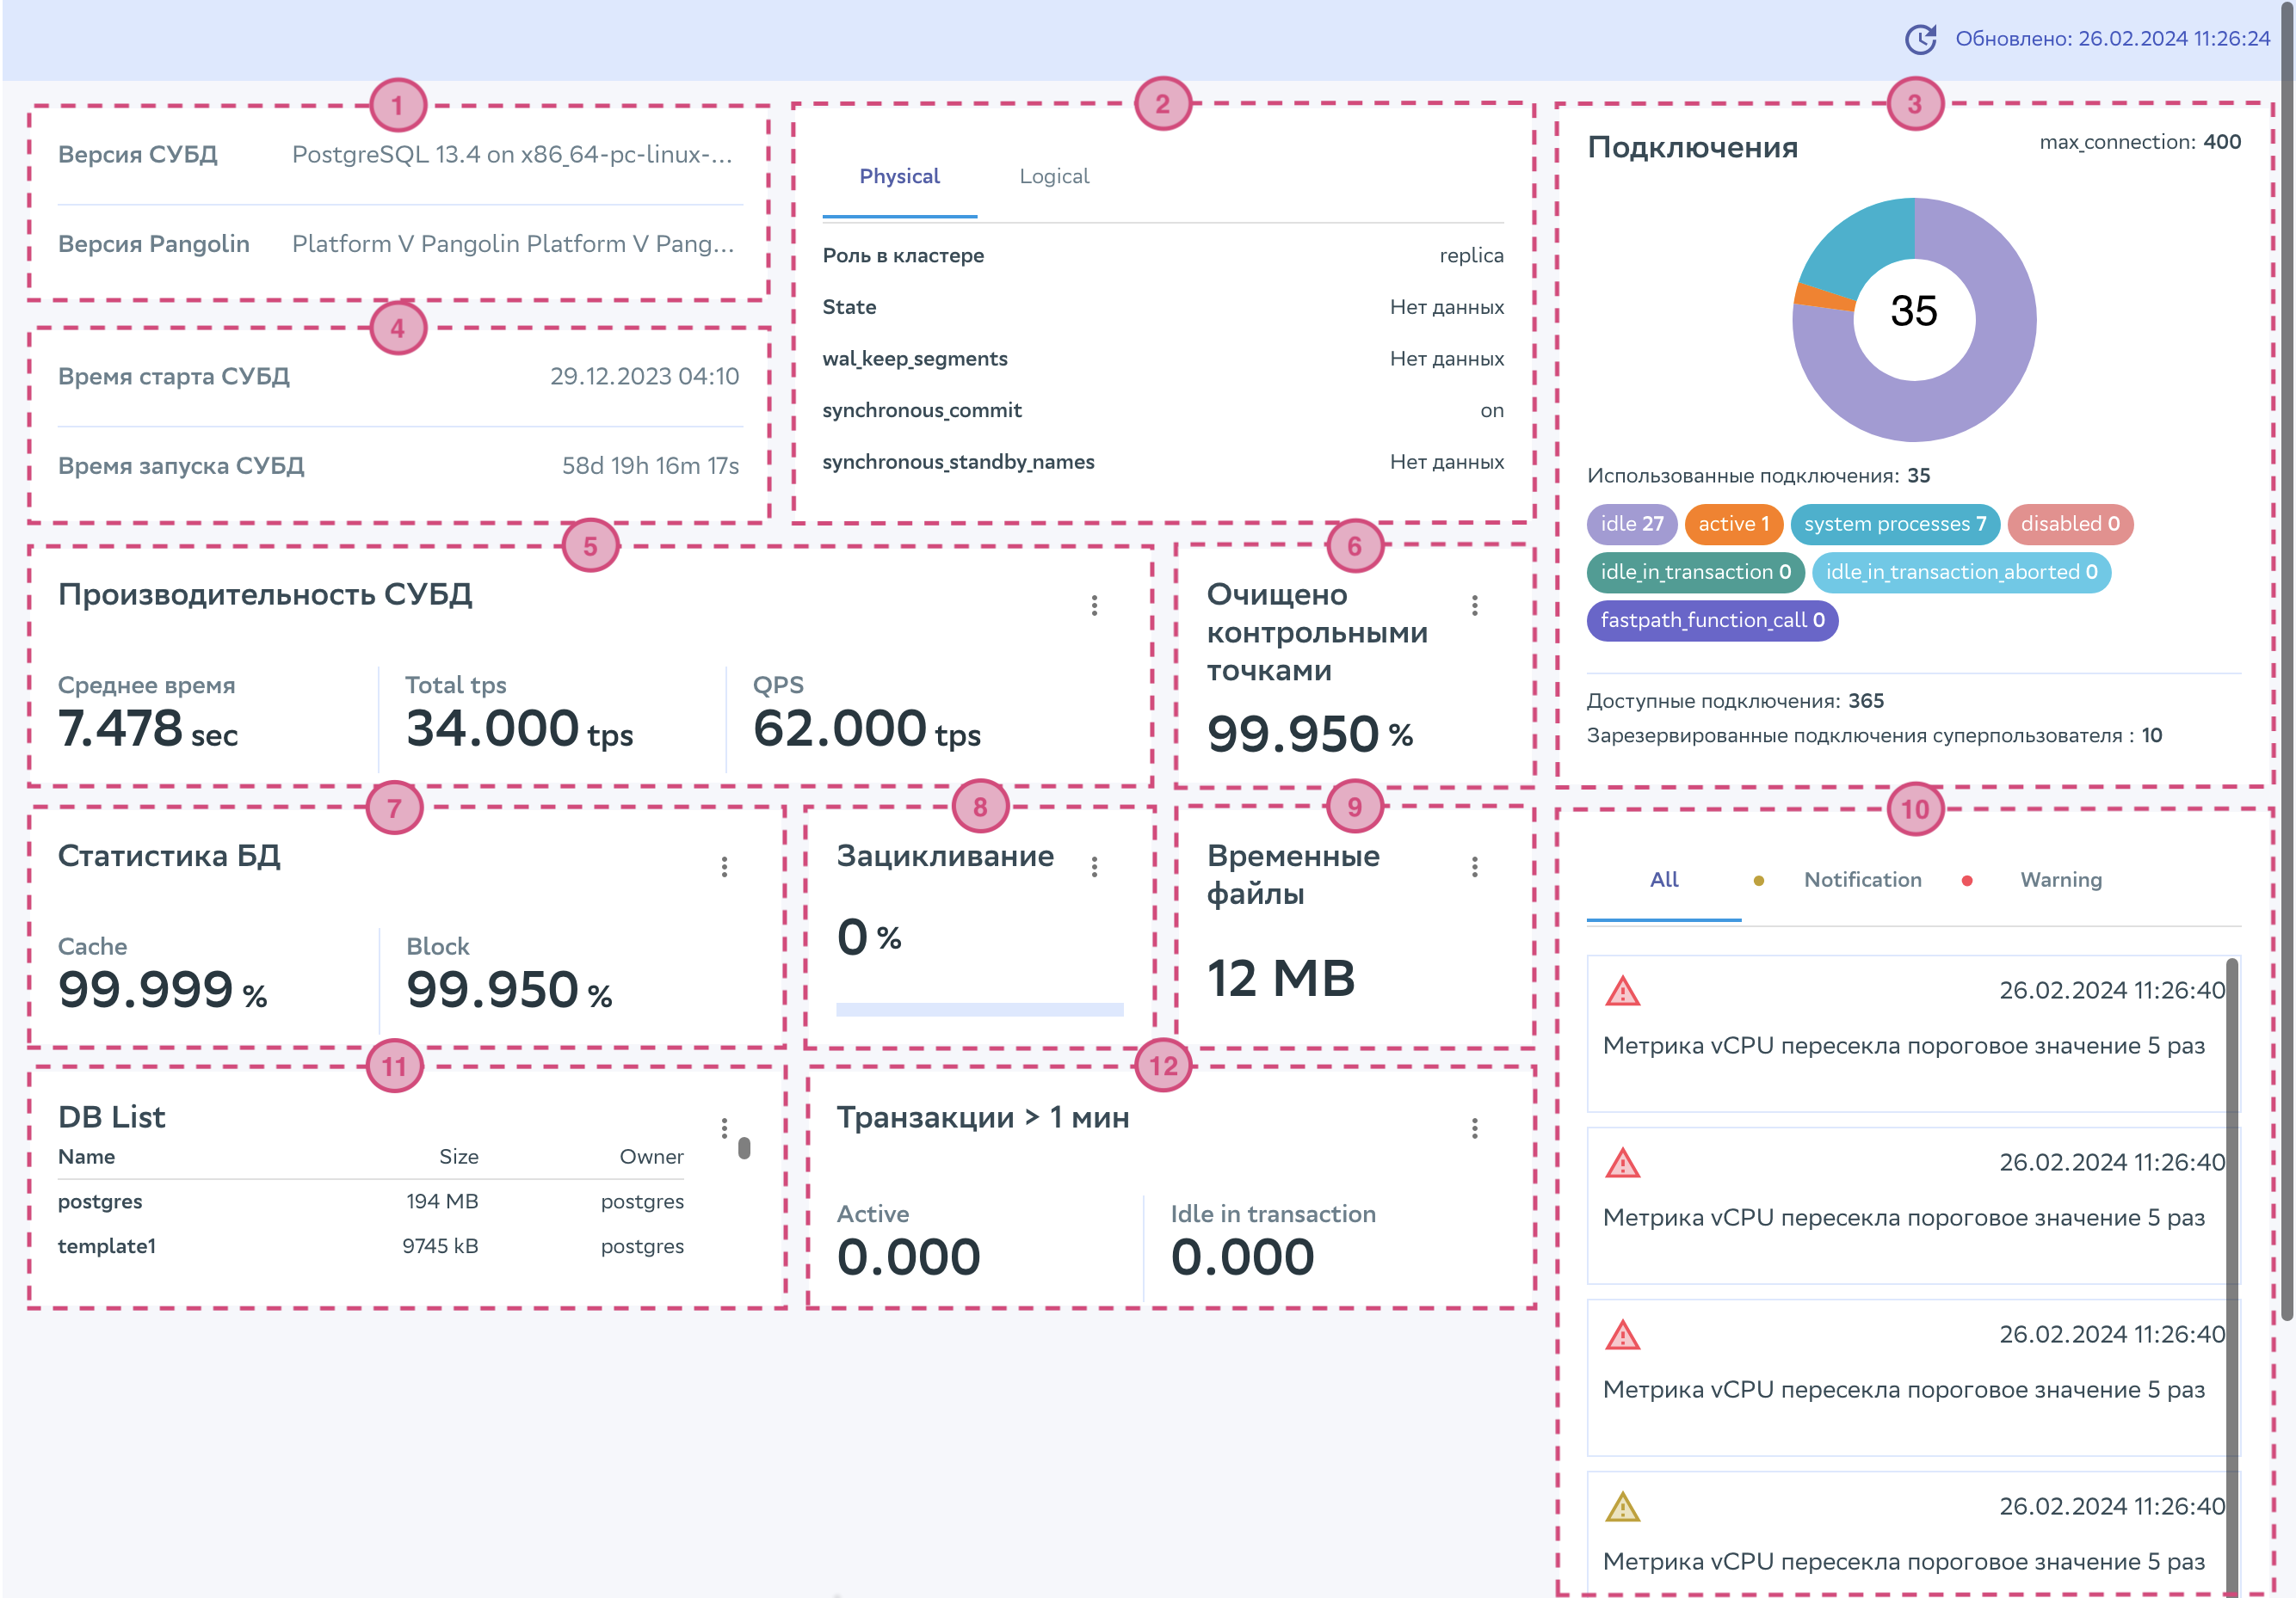The height and width of the screenshot is (1598, 2296).
Task: Click the DB List scrollbar thumb
Action: 744,1148
